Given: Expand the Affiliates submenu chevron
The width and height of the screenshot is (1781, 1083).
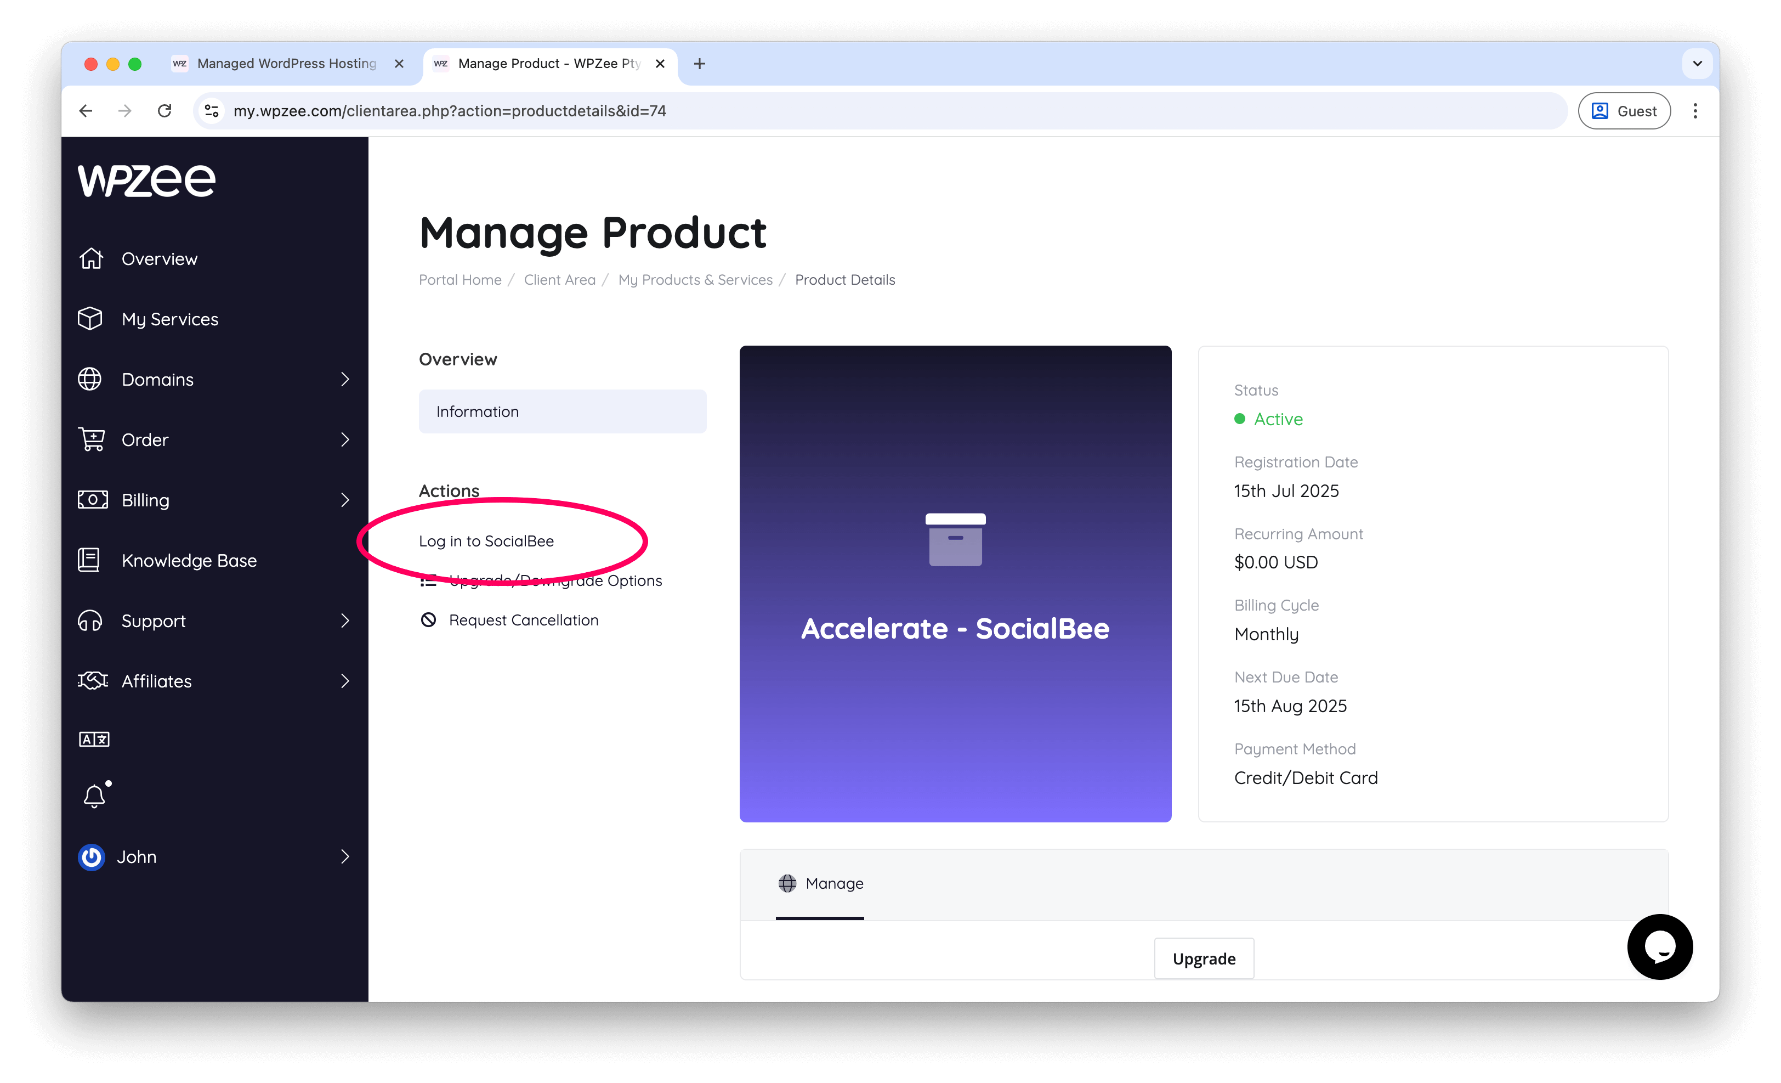Looking at the screenshot, I should click(345, 680).
